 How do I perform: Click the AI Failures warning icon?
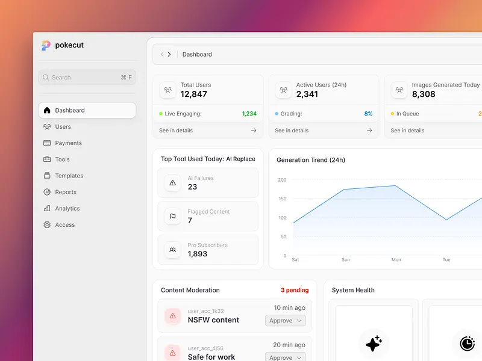click(172, 182)
